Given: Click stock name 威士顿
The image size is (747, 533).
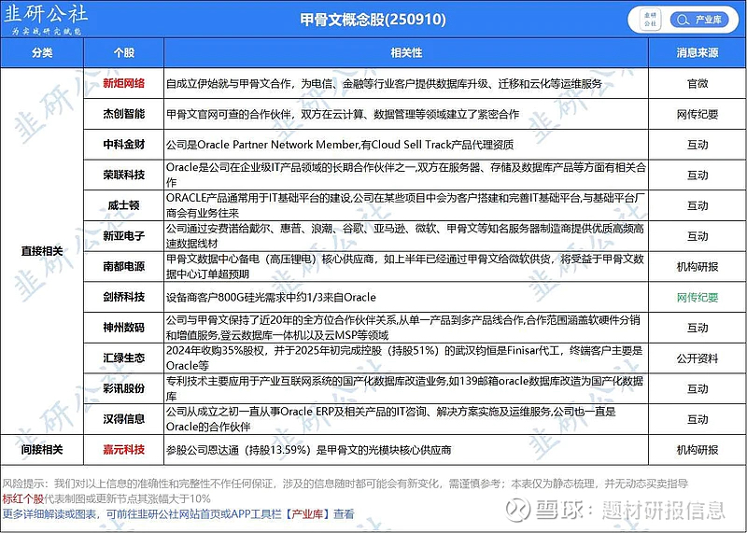Looking at the screenshot, I should 124,205.
